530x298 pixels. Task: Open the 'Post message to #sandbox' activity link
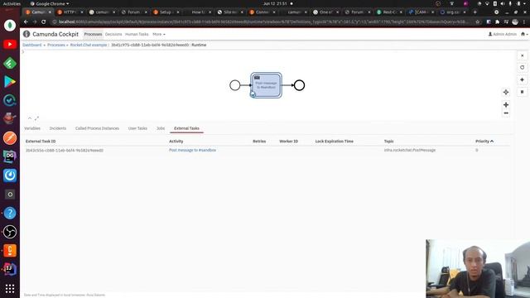tap(192, 150)
